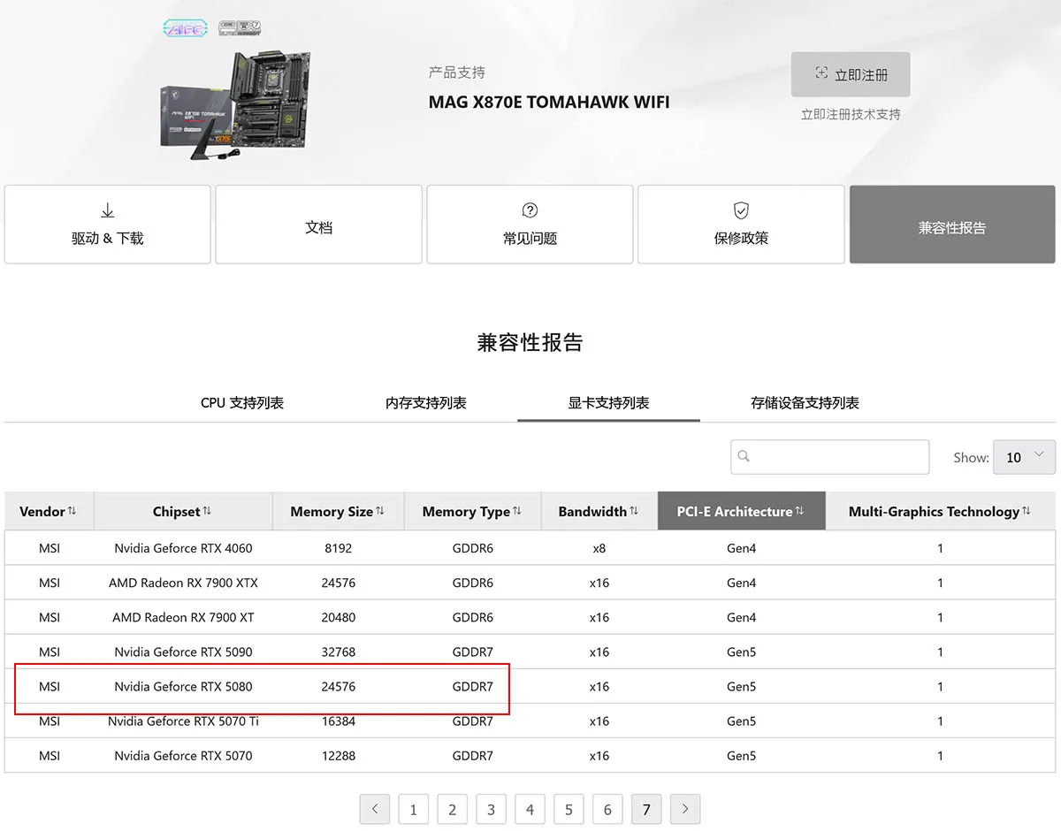Click the Vendor column header

(x=49, y=511)
